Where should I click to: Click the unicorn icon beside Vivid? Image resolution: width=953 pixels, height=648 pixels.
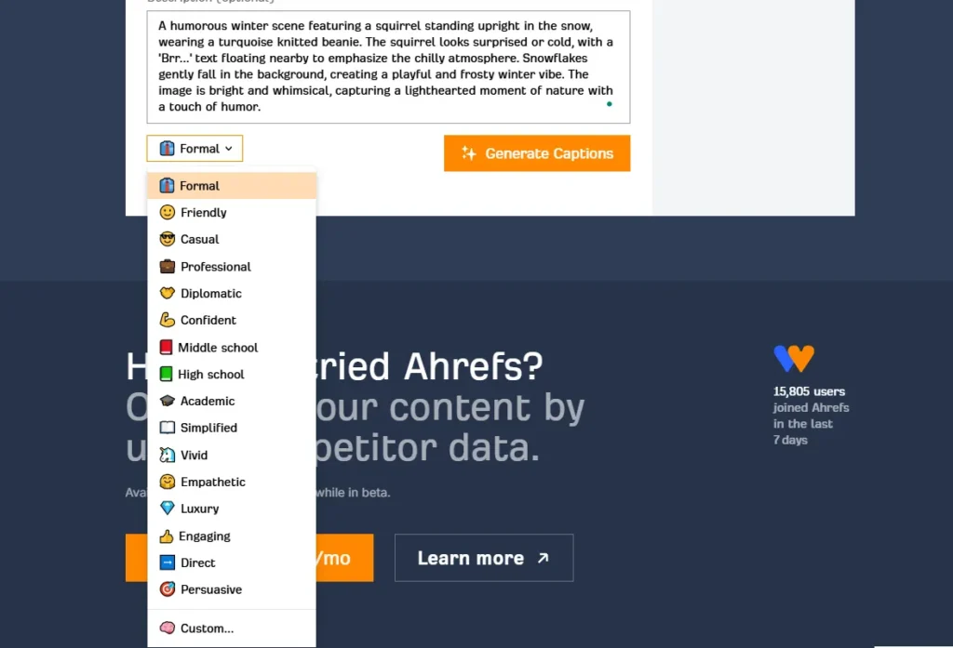point(168,455)
